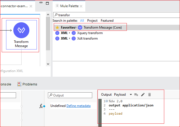Image resolution: width=180 pixels, height=127 pixels.
Task: Click the canvas scrollbar down arrow
Action: 48,64
